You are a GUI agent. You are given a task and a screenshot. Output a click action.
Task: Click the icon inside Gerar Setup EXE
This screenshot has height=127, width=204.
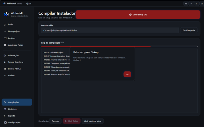130,15
